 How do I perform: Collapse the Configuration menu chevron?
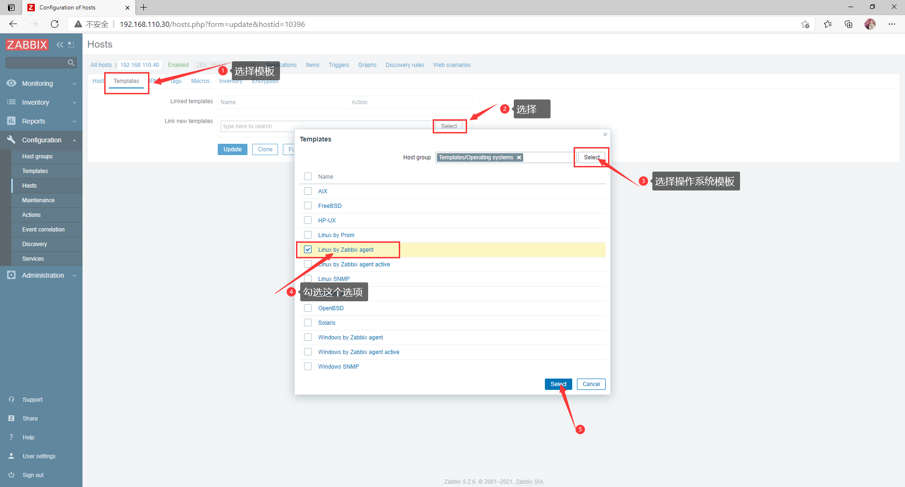(x=74, y=140)
